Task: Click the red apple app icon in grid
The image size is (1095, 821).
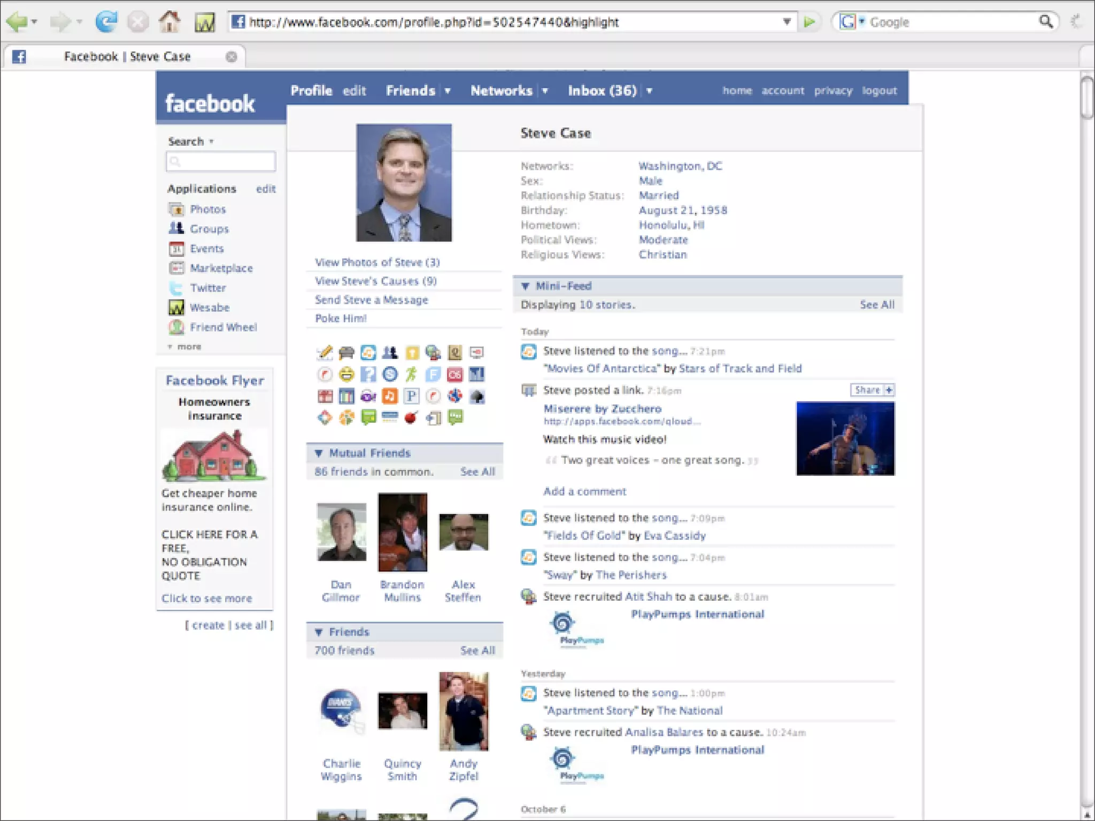Action: click(x=411, y=417)
